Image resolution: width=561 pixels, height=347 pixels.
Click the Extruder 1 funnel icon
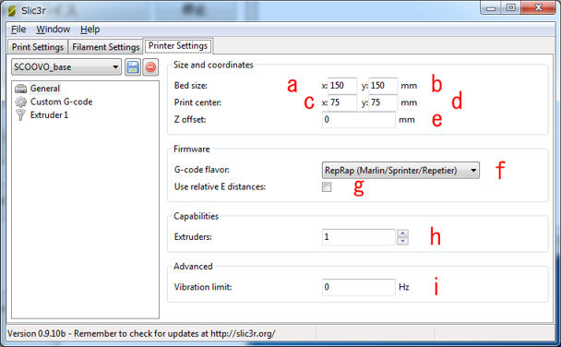tap(20, 115)
